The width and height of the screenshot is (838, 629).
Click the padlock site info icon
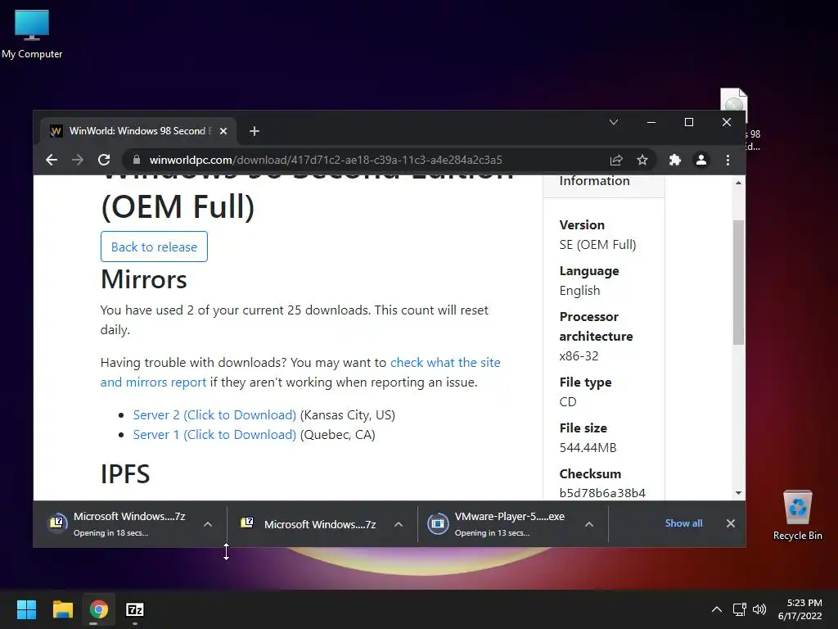click(137, 160)
